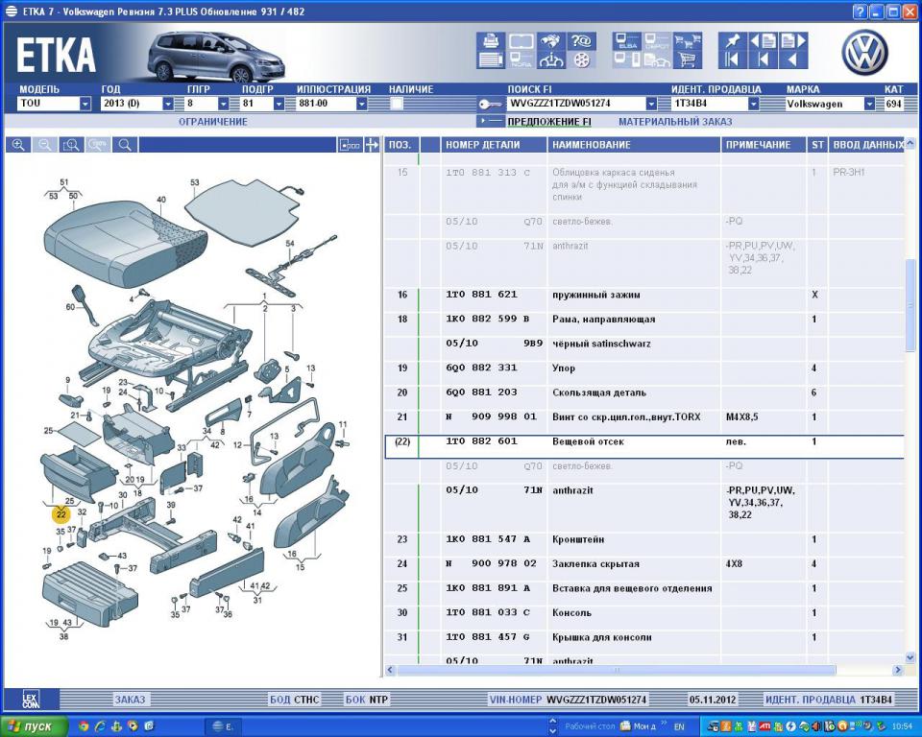Screen dimensions: 922x737
Task: Open the МОДЕЛЬ dropdown showing TOU
Action: click(x=85, y=104)
